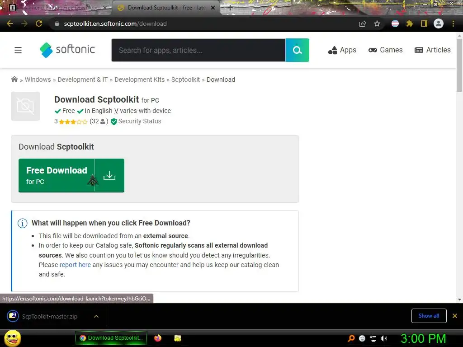Click the round white tray icon
This screenshot has height=347, width=463.
point(362,338)
